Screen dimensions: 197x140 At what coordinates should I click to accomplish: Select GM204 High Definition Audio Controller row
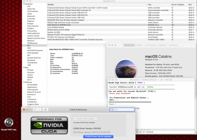point(121,23)
